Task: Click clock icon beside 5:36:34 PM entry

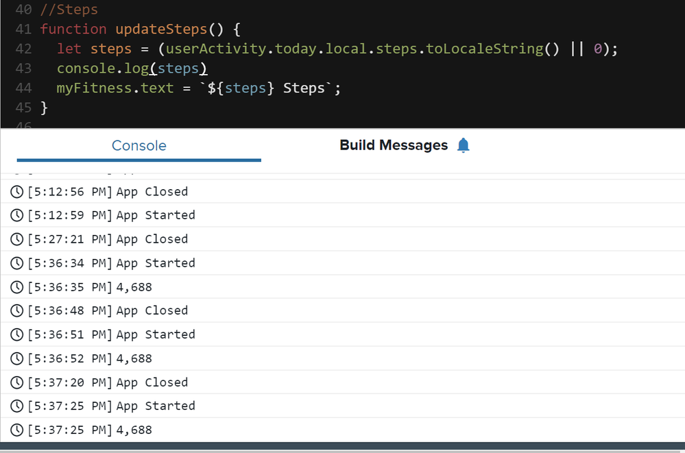Action: [17, 263]
